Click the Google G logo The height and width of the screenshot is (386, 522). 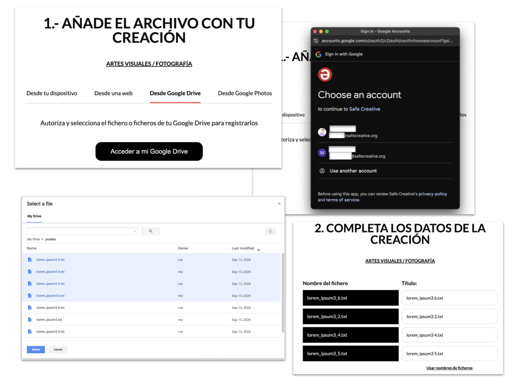(319, 54)
